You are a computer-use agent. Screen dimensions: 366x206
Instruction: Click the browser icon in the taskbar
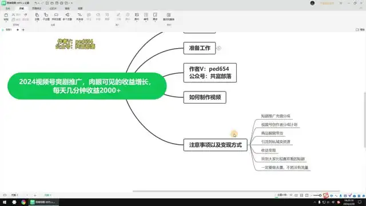(x=23, y=202)
